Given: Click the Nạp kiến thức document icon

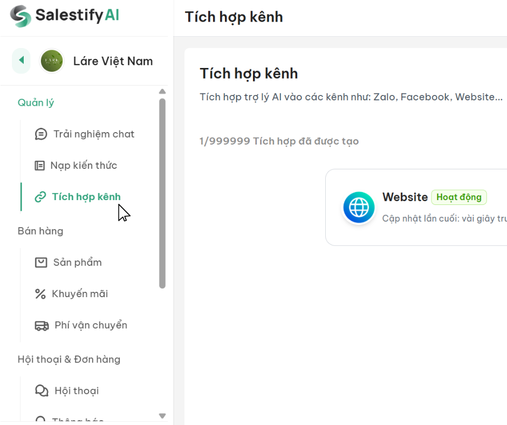Looking at the screenshot, I should [x=40, y=166].
